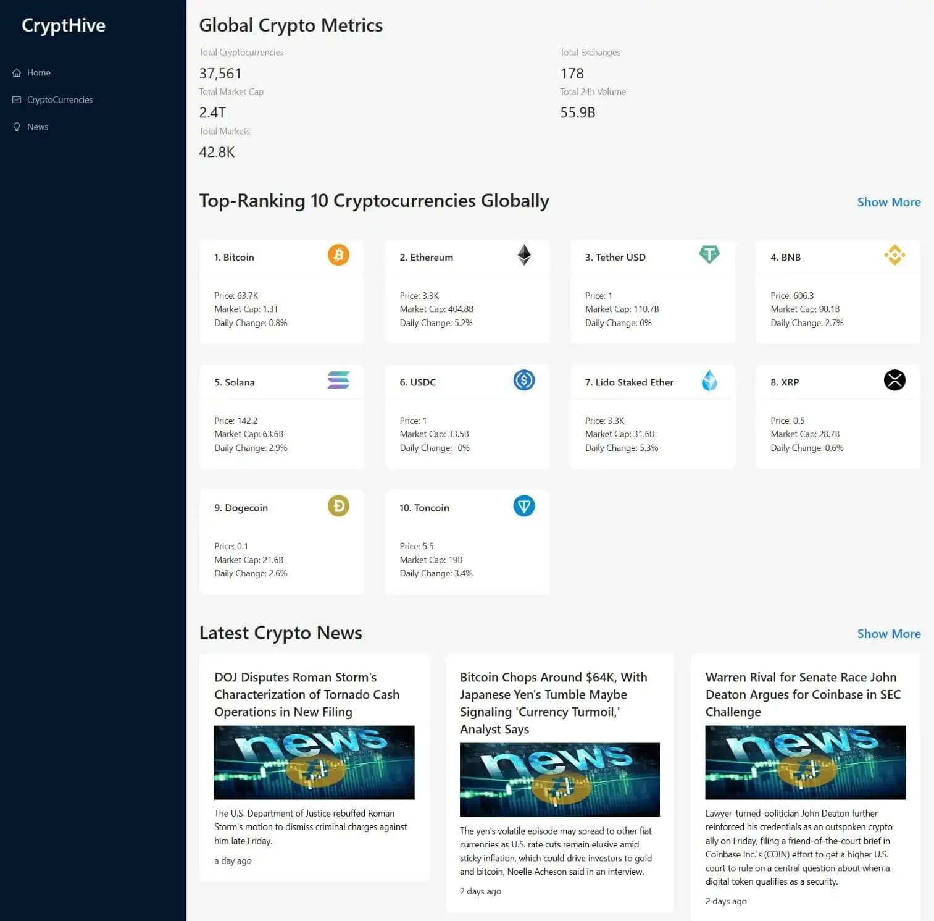934x921 pixels.
Task: Open the Warren Rival John Deaton article image
Action: pos(805,762)
